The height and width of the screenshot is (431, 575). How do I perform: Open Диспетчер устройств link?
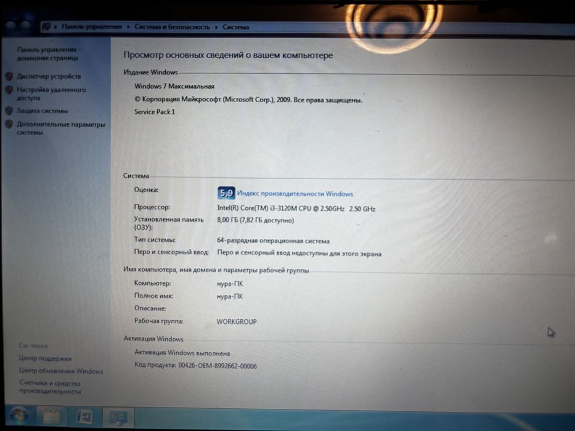point(49,76)
